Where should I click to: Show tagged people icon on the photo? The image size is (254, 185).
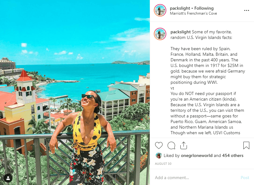click(x=8, y=178)
